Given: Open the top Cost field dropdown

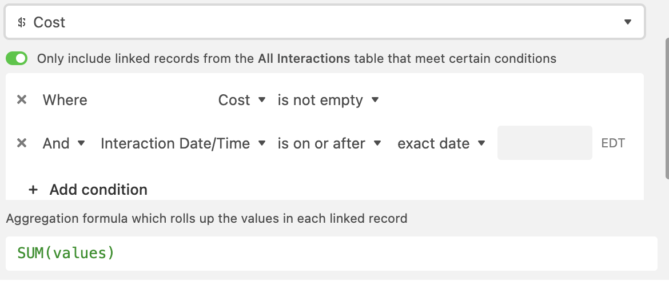Looking at the screenshot, I should pyautogui.click(x=324, y=22).
